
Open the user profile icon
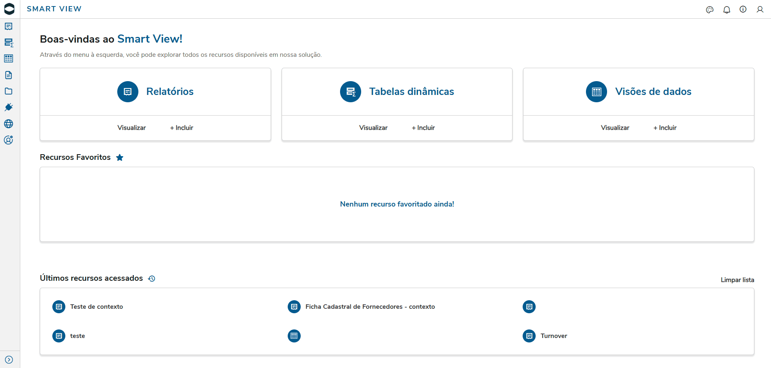[x=760, y=9]
